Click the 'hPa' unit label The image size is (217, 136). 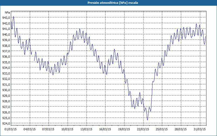tap(7, 13)
